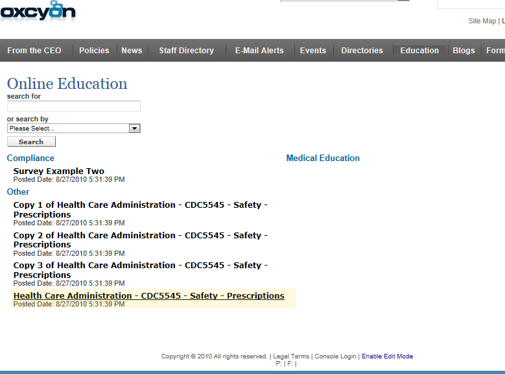This screenshot has height=374, width=505.
Task: Go to the Policies menu item
Action: pyautogui.click(x=94, y=51)
